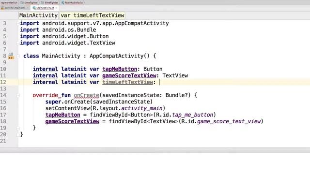Viewport: 310px width, 174px height.
Task: Click 'tap_me_button' id reference on line 17
Action: coord(193,115)
